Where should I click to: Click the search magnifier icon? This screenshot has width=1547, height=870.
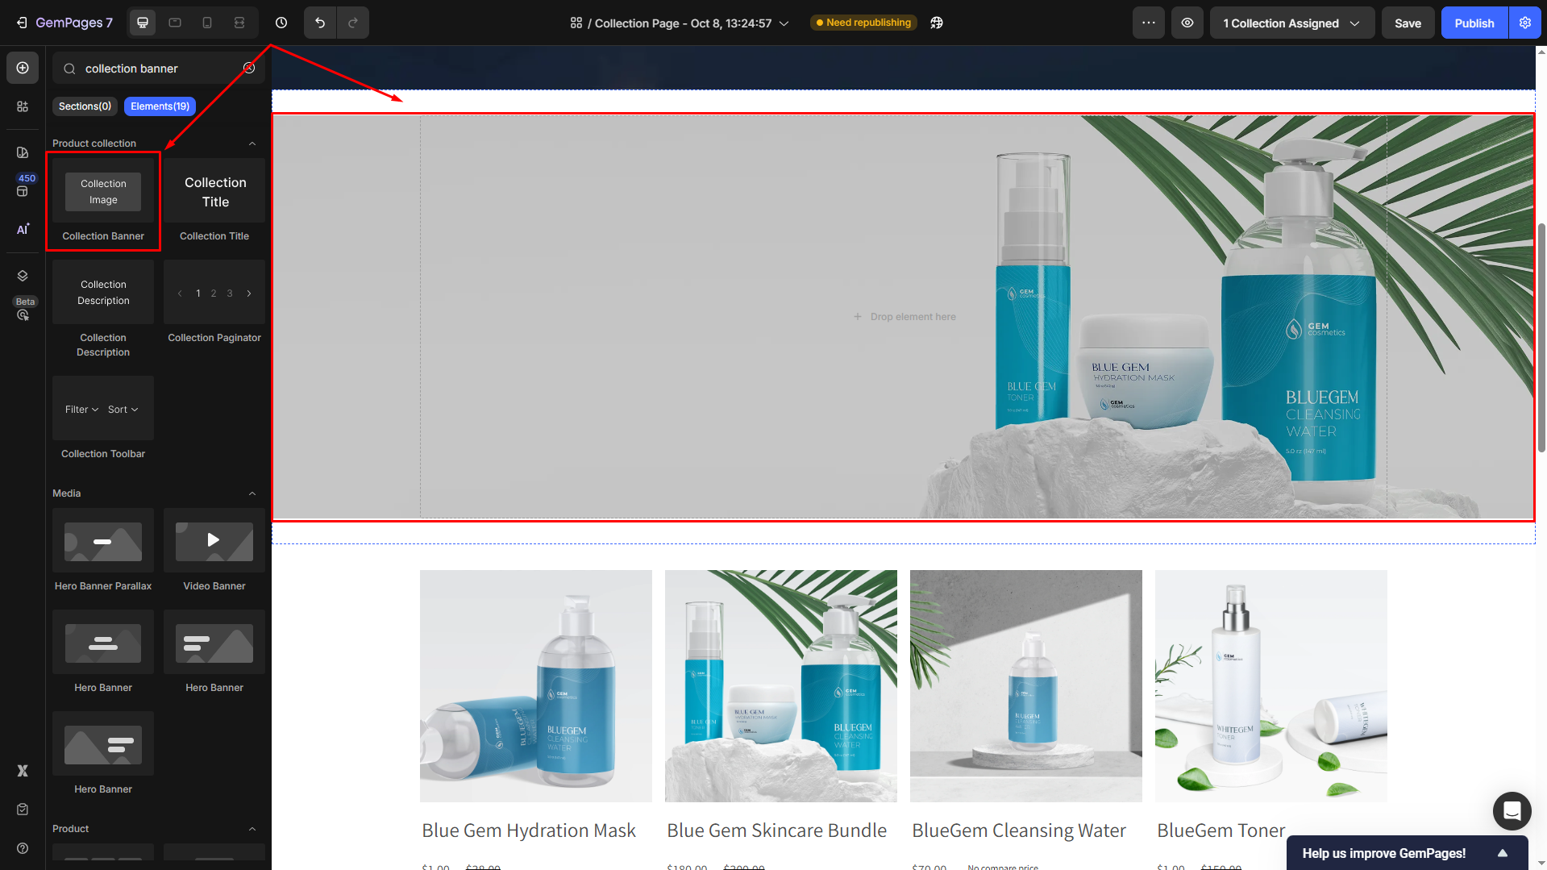coord(70,69)
